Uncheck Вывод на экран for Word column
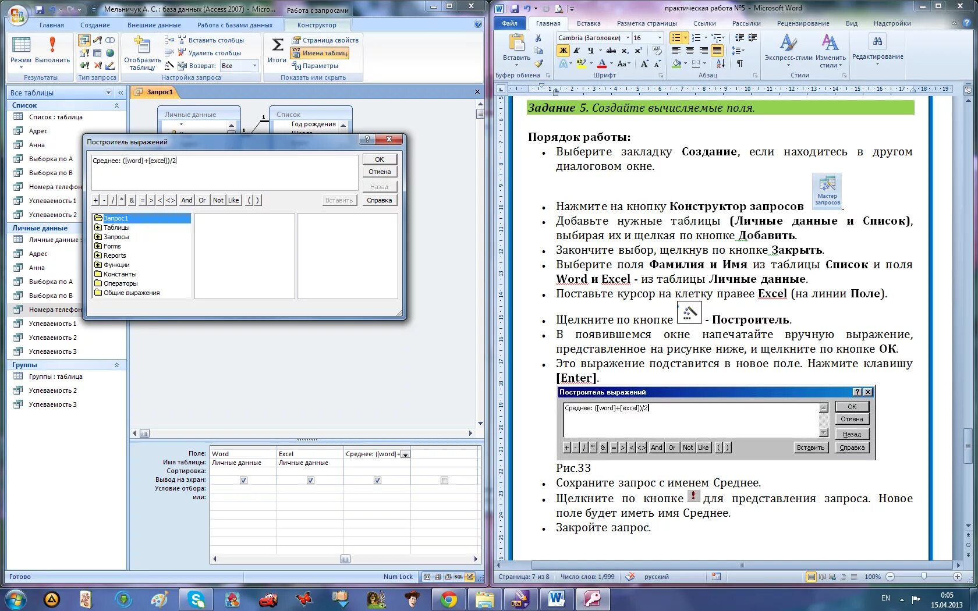The width and height of the screenshot is (978, 611). pyautogui.click(x=243, y=480)
